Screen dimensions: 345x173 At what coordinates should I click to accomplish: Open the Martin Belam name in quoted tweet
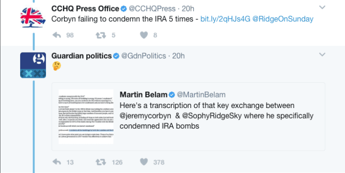click(x=143, y=95)
